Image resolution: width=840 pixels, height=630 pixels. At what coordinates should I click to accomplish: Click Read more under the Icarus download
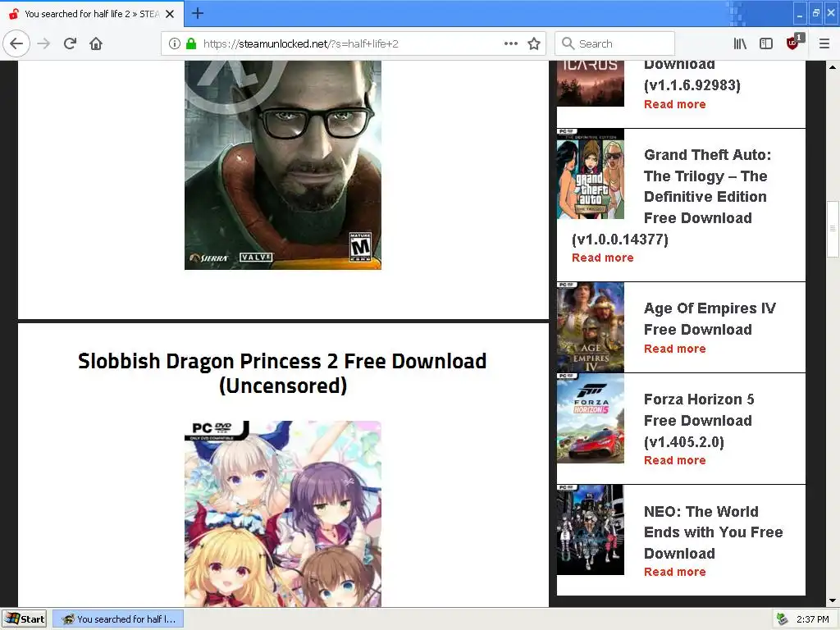[674, 104]
